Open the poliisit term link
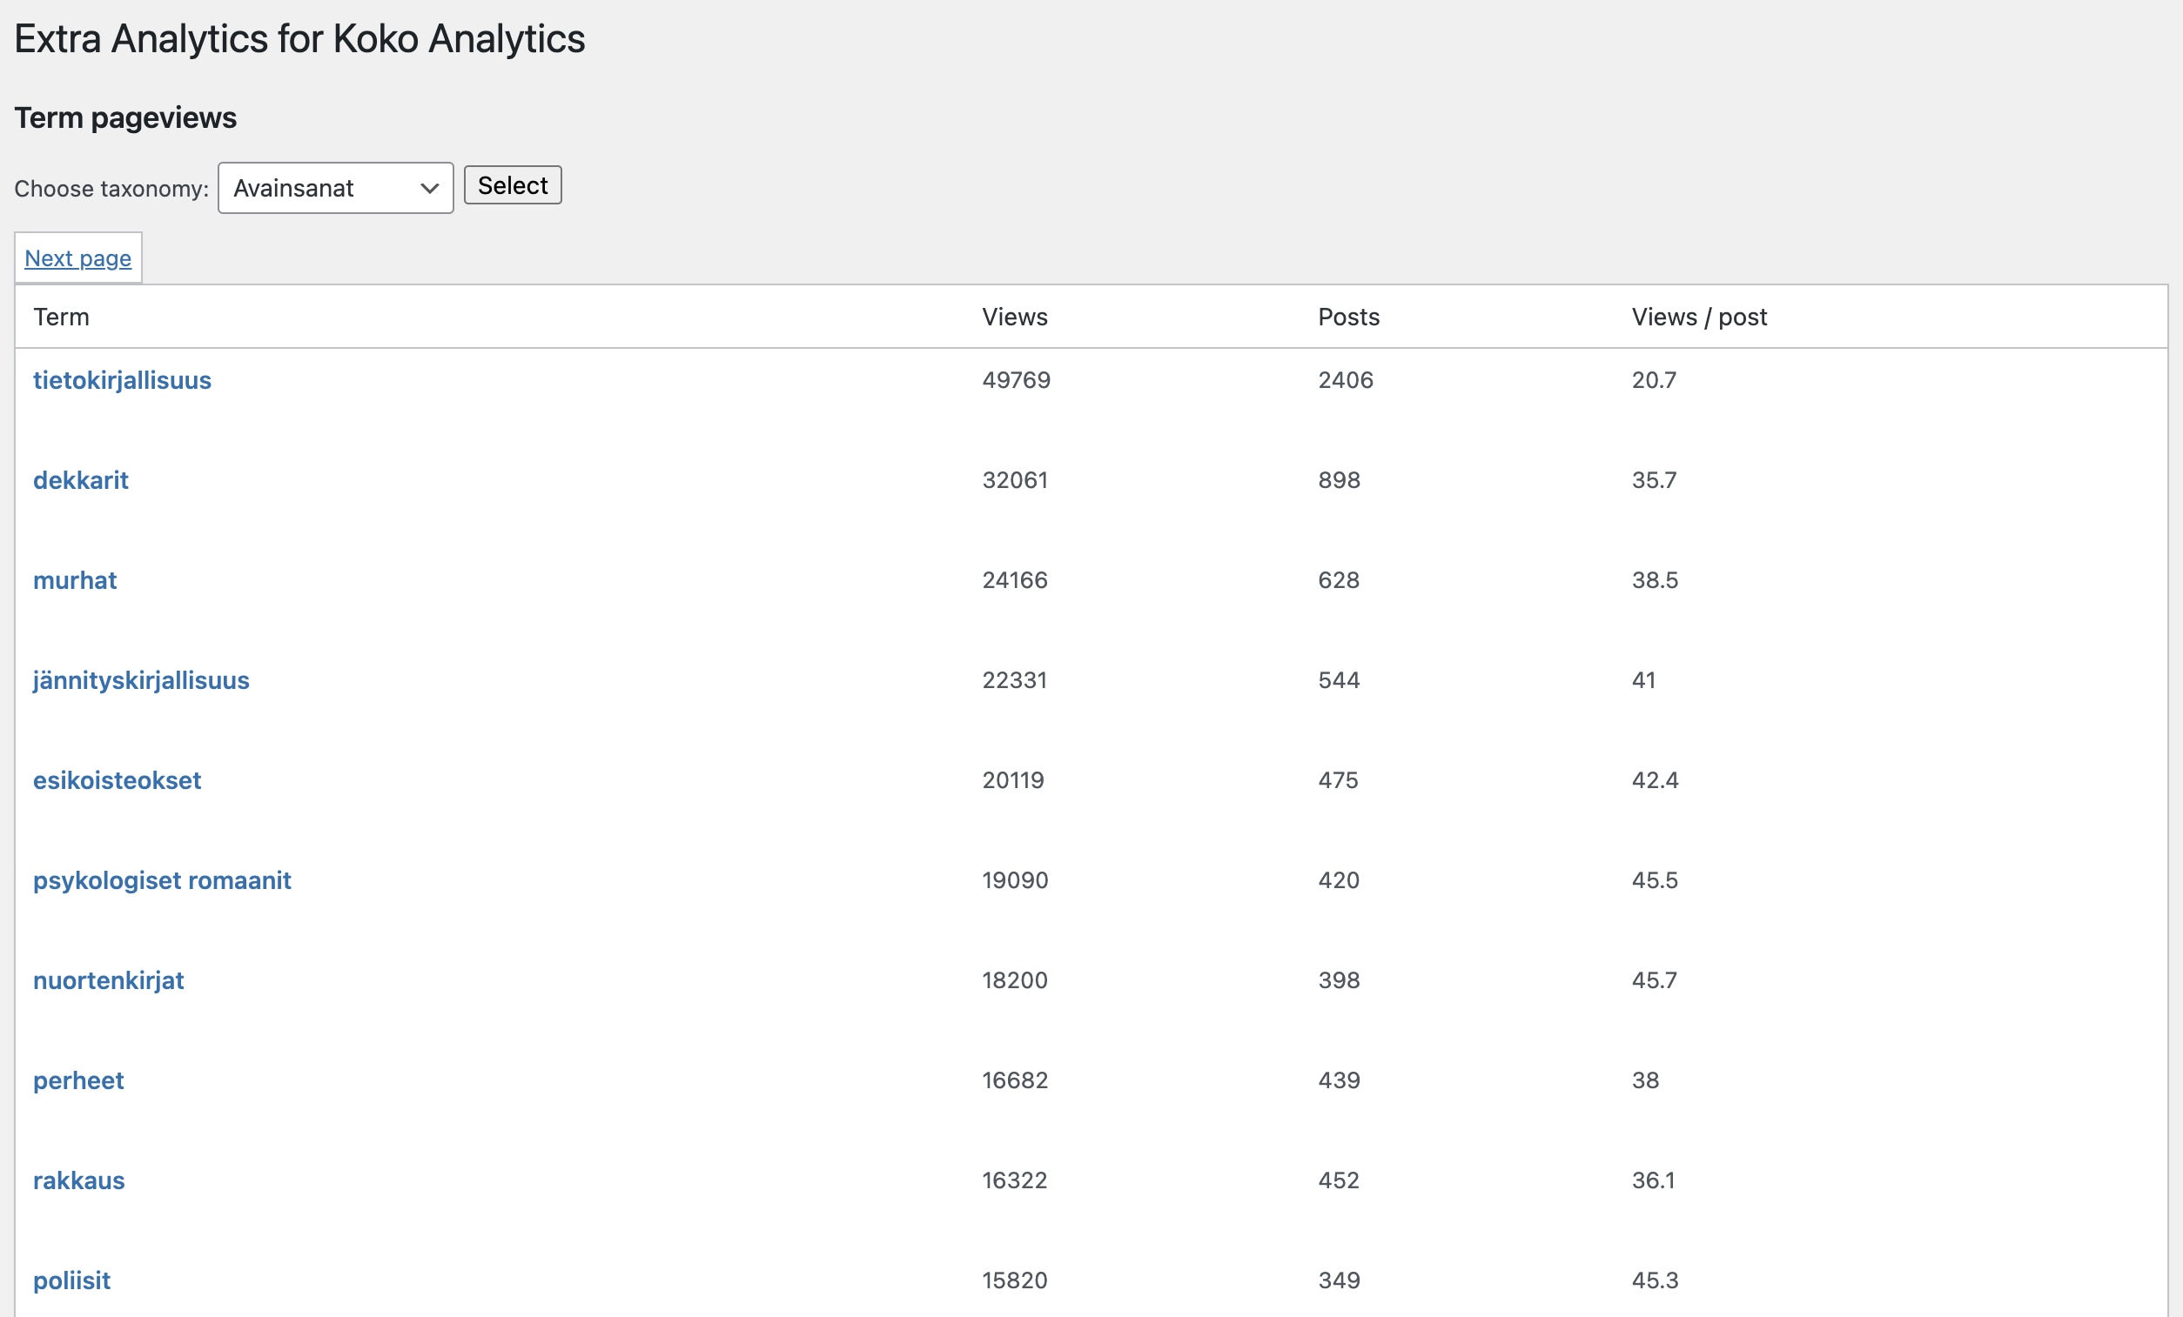This screenshot has height=1317, width=2183. click(x=71, y=1280)
